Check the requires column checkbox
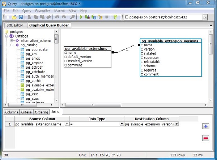Image resolution: width=217 pixels, height=160 pixels. (x=142, y=70)
